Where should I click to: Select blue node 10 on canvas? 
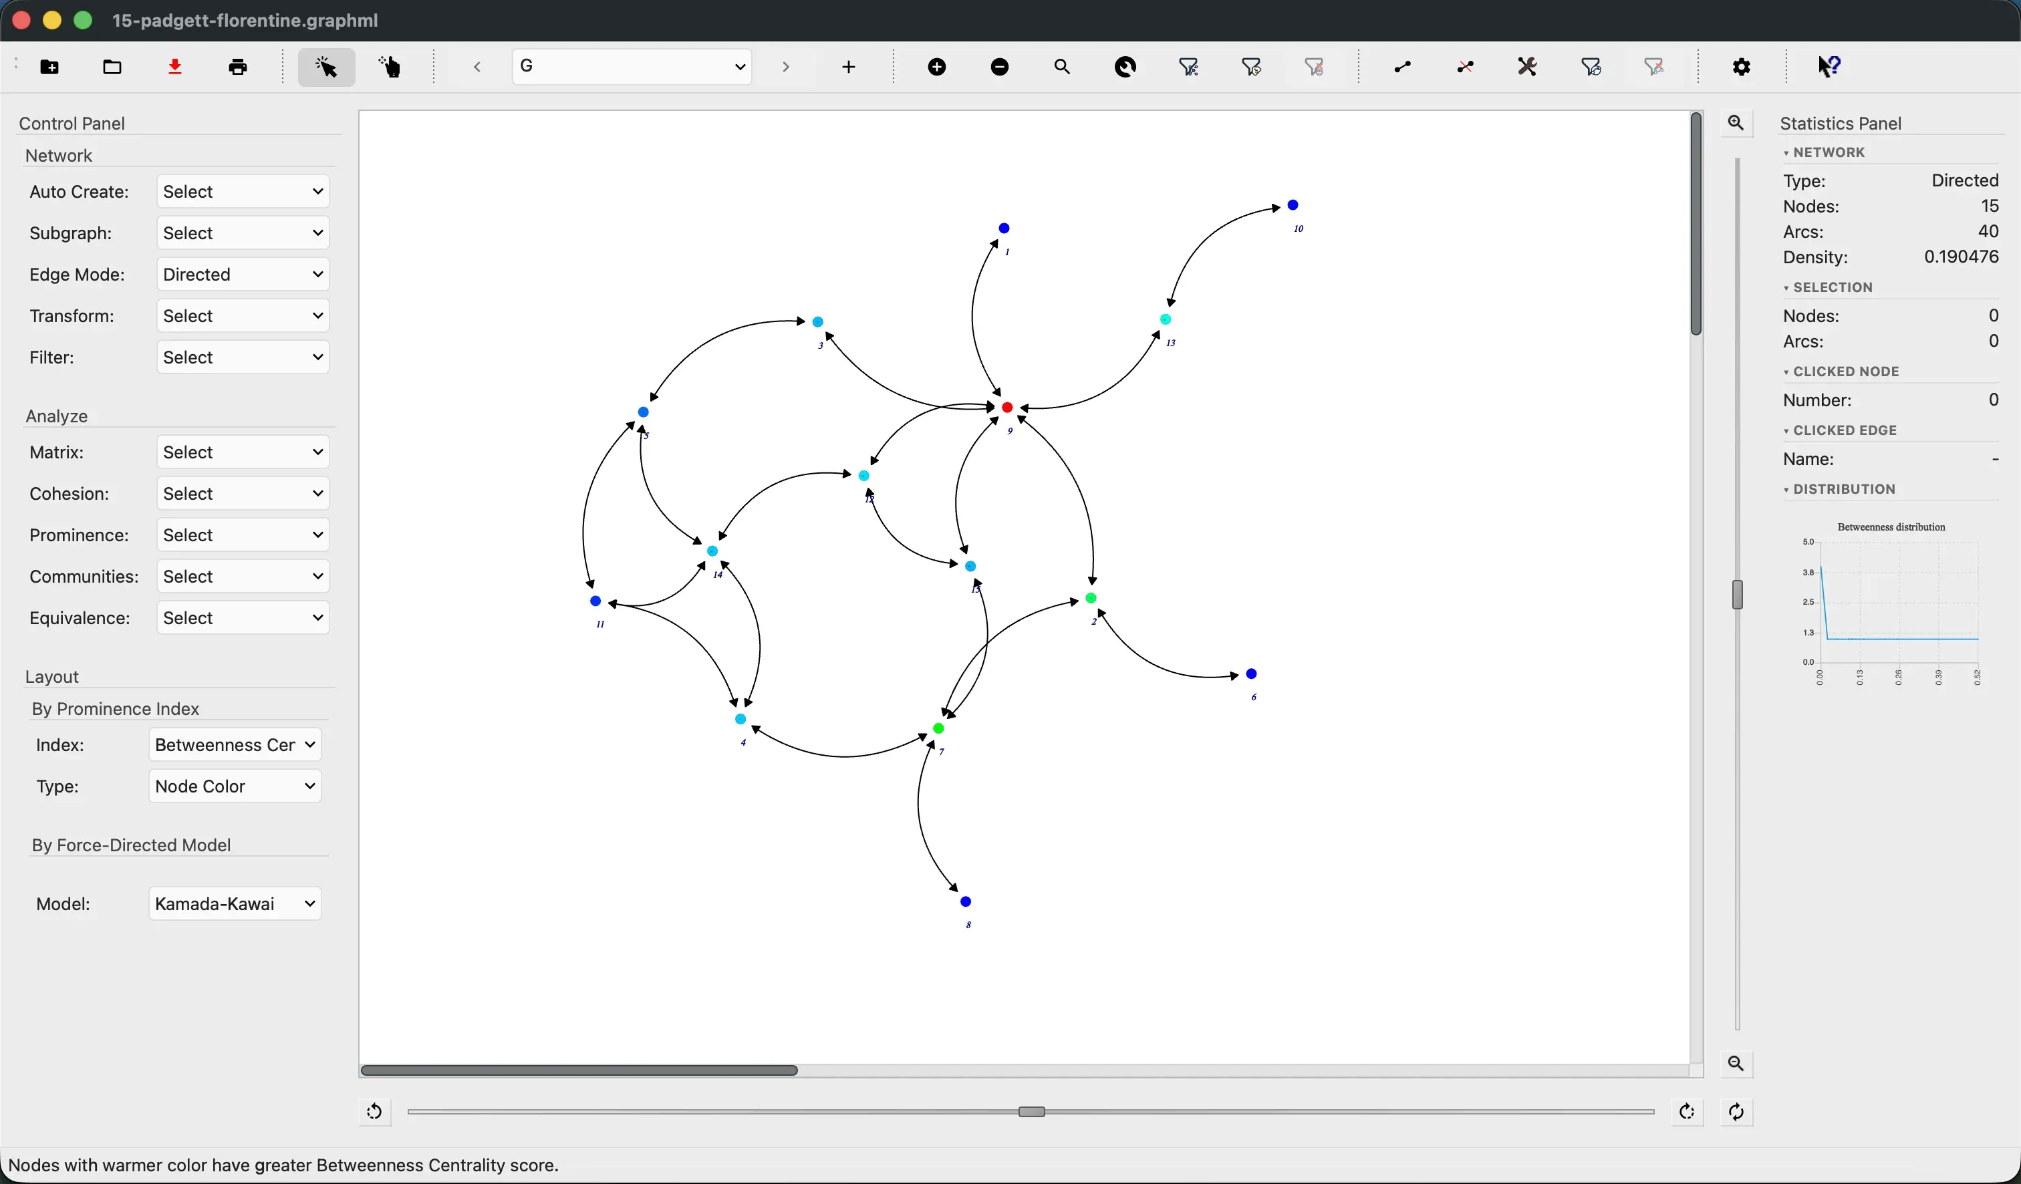tap(1293, 205)
